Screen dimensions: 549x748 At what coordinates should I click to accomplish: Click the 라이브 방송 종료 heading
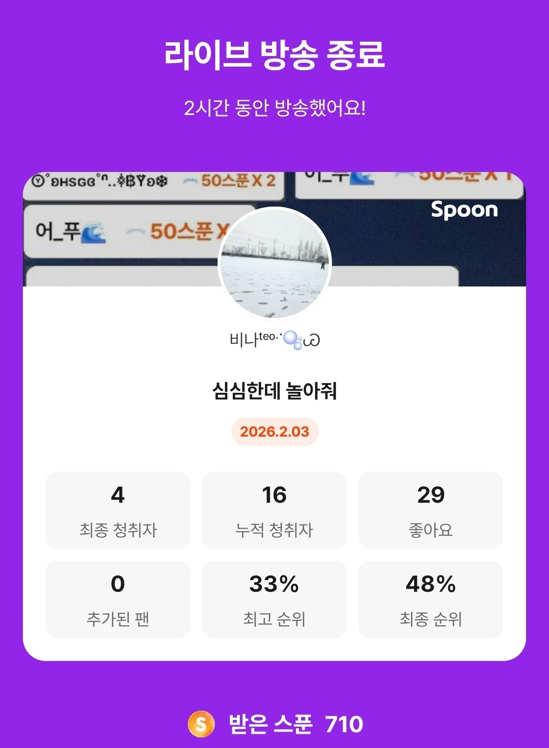tap(274, 54)
